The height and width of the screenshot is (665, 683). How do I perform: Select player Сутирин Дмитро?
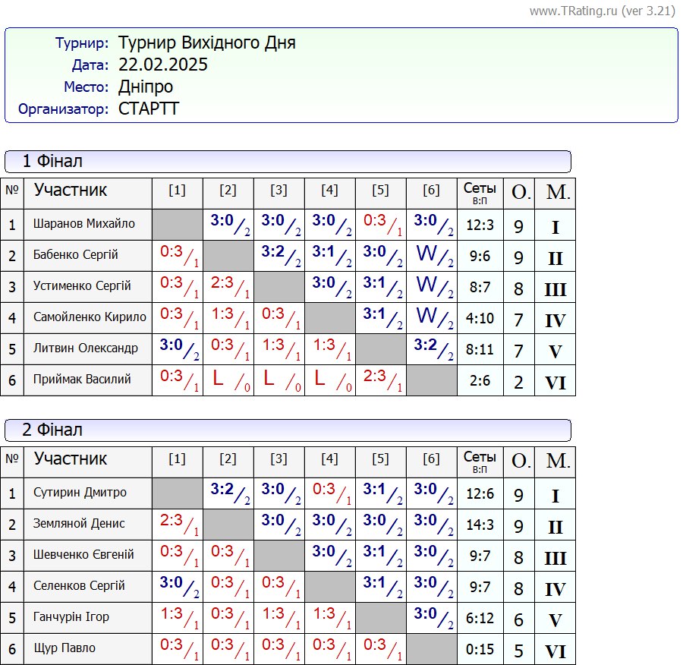[x=80, y=493]
